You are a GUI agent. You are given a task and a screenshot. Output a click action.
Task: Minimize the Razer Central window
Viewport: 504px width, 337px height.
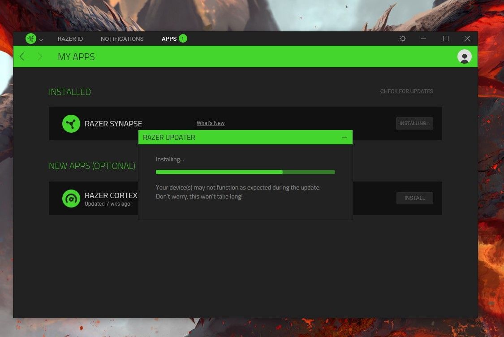423,39
